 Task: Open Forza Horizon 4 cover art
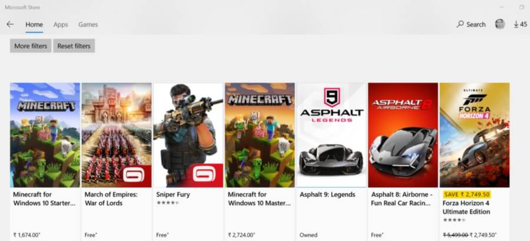pos(475,135)
